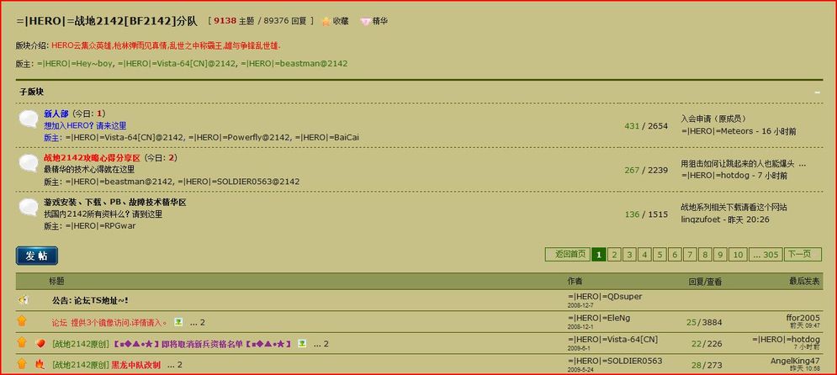Open last poster =|HERO|=Meteors profile
This screenshot has height=375, width=837.
point(717,130)
